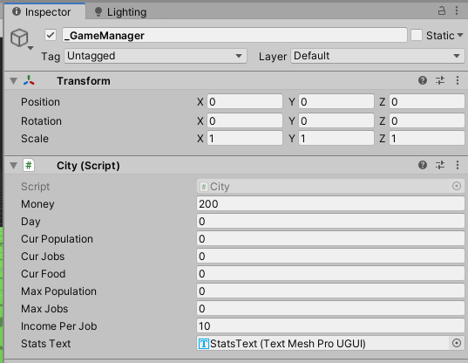
Task: Toggle the Inspector lock icon
Action: (x=442, y=11)
